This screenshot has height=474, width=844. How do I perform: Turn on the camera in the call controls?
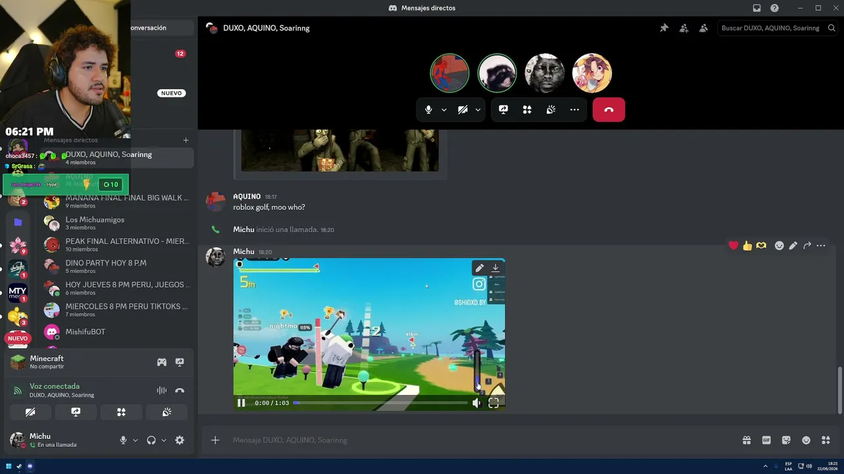tap(463, 109)
